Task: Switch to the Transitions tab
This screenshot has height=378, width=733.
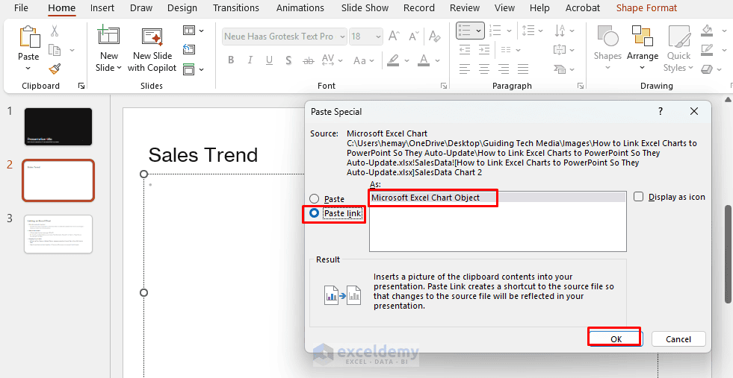Action: click(x=235, y=8)
